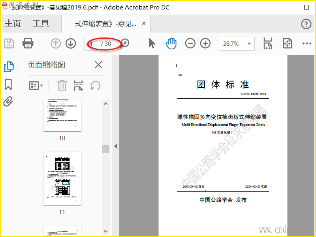Switch to the 工具 tab

(x=41, y=23)
